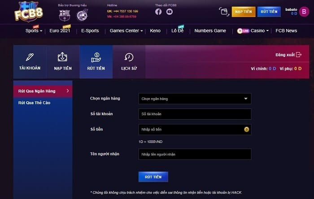Click the FC Barcelona sponsor crest
Viewport: 314px width, 199px height.
pos(65,15)
